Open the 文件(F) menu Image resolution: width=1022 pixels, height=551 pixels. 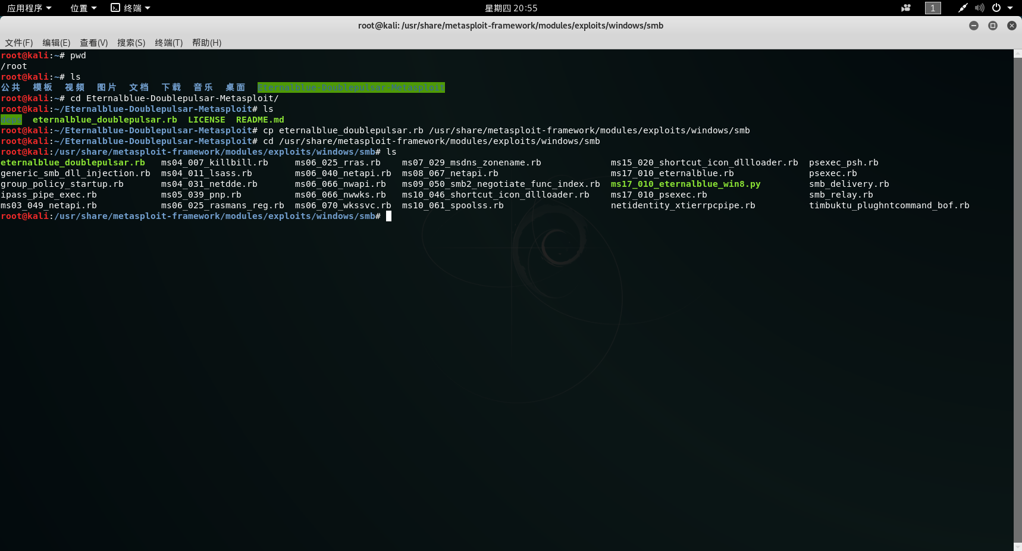coord(19,43)
